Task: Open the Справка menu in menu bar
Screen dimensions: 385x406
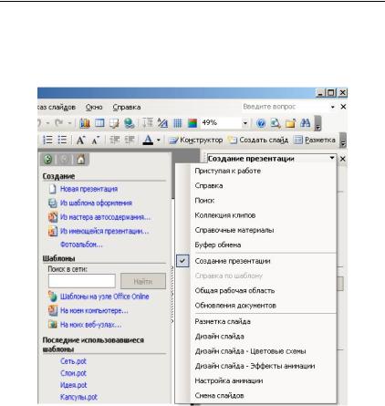Action: [x=127, y=107]
